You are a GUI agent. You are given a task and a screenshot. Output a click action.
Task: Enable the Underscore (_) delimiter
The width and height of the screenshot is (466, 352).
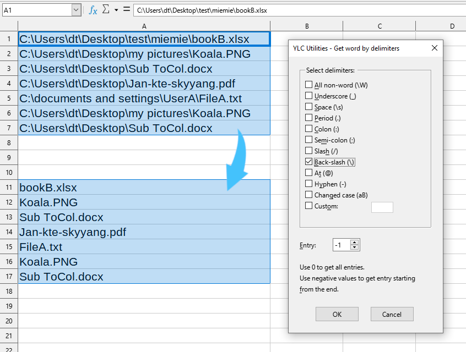[310, 95]
